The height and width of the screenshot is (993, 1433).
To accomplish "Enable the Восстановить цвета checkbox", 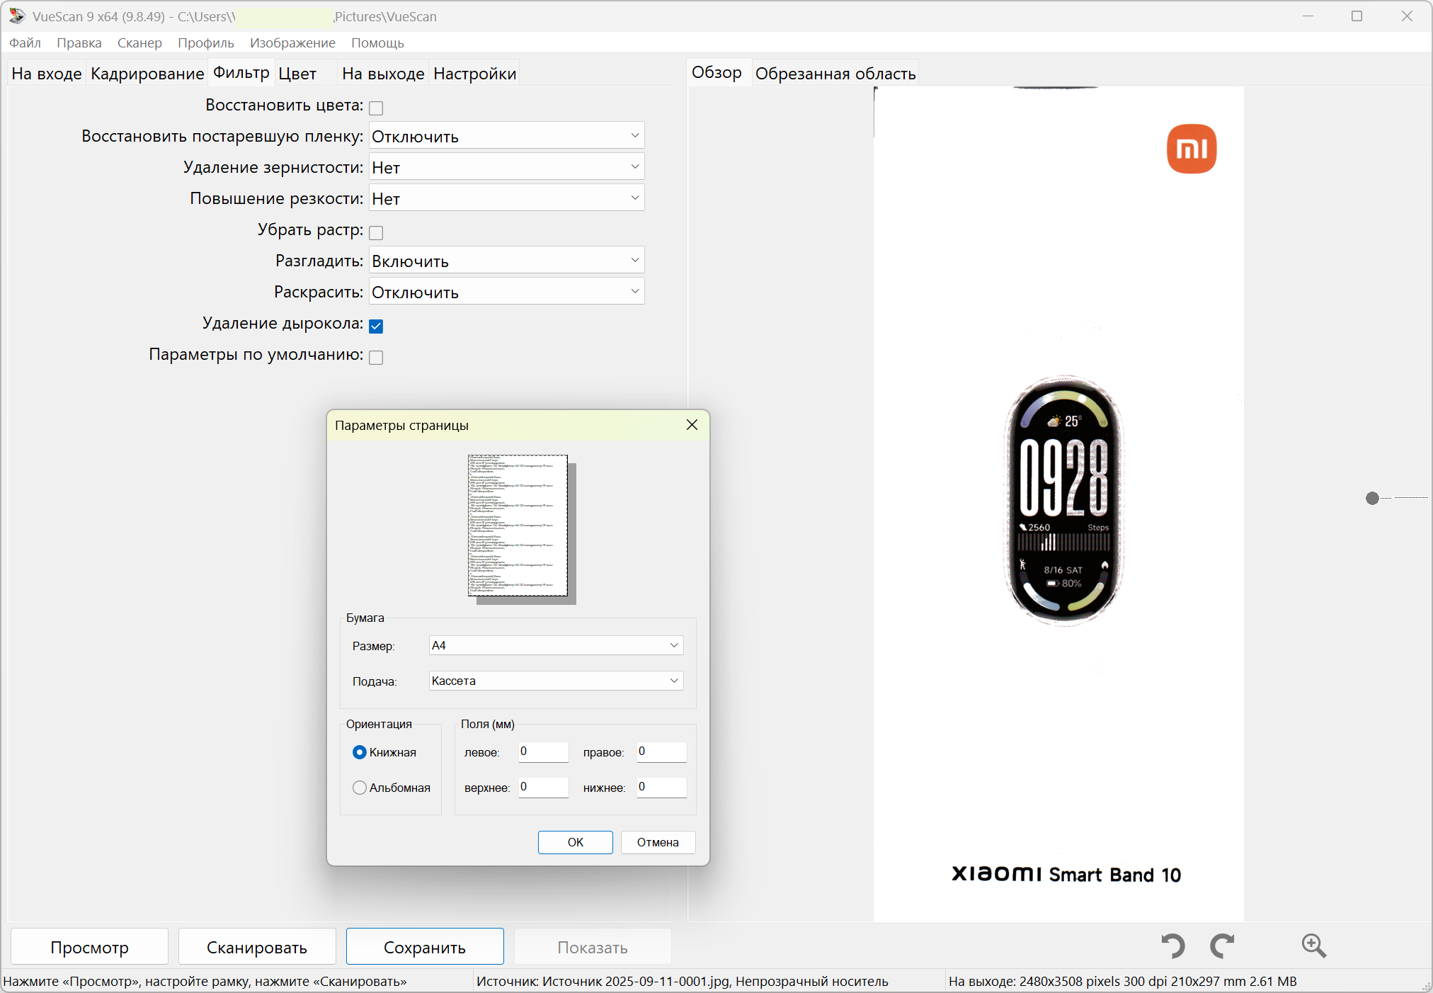I will pos(376,108).
